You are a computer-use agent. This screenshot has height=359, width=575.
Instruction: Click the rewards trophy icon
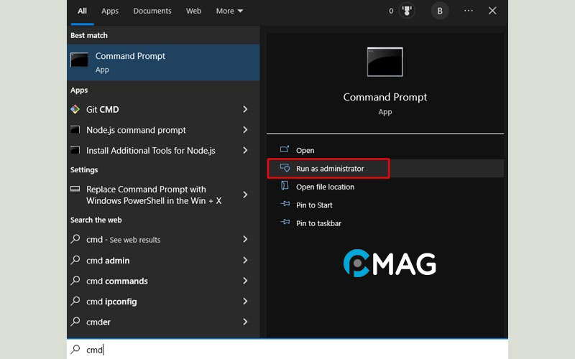(x=406, y=11)
